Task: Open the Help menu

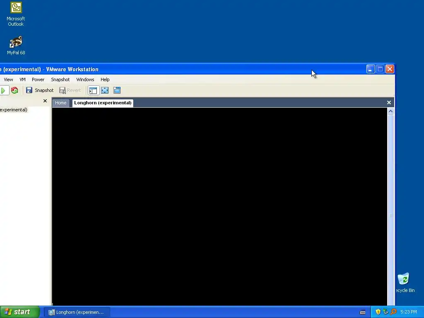Action: point(105,79)
